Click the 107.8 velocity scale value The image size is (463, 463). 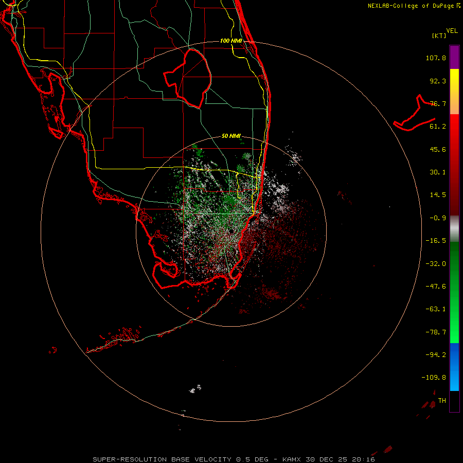coord(436,58)
